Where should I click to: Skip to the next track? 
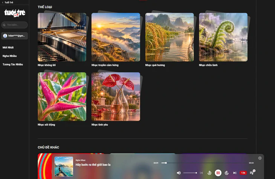point(235,173)
